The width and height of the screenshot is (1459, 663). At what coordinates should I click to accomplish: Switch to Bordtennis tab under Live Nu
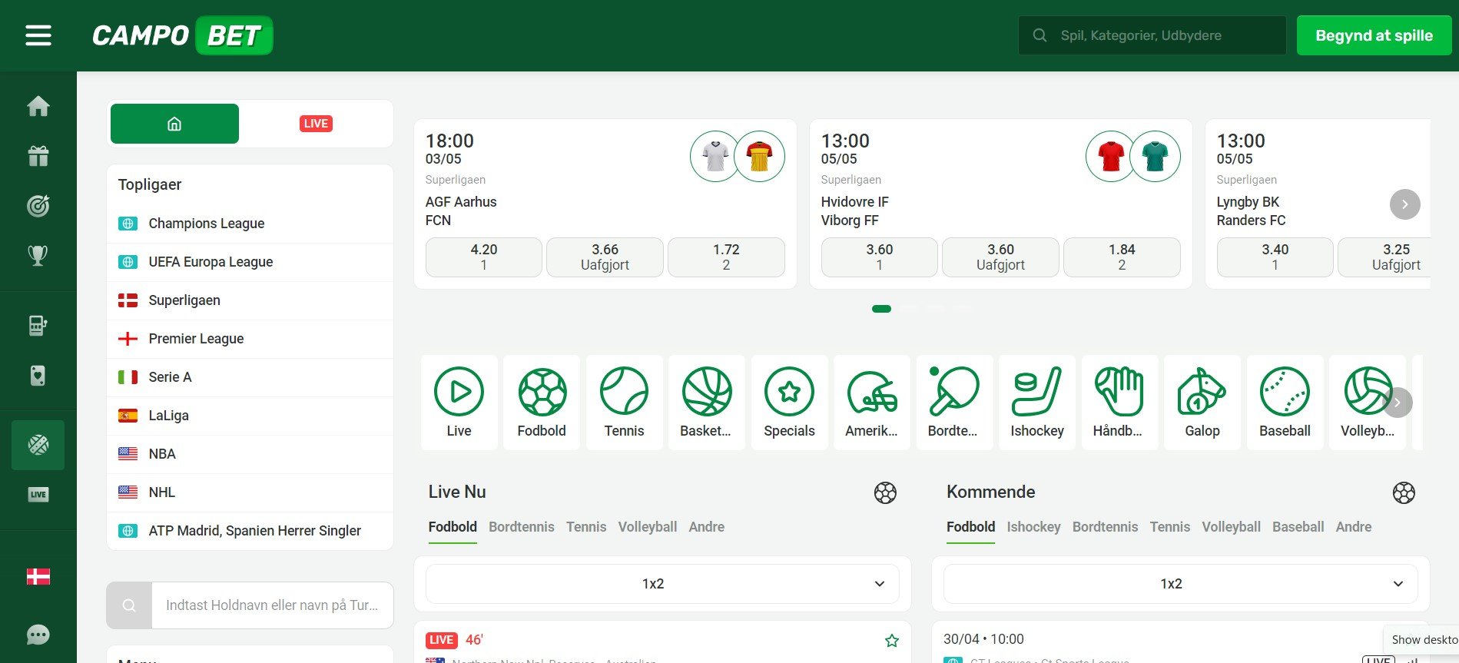(x=521, y=527)
